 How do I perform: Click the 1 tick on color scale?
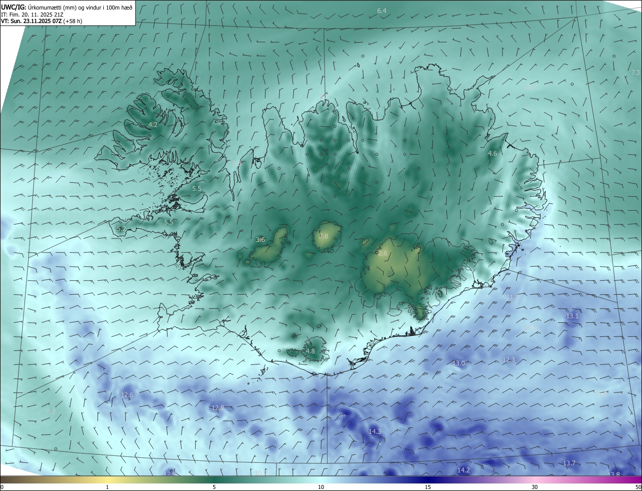pyautogui.click(x=107, y=487)
